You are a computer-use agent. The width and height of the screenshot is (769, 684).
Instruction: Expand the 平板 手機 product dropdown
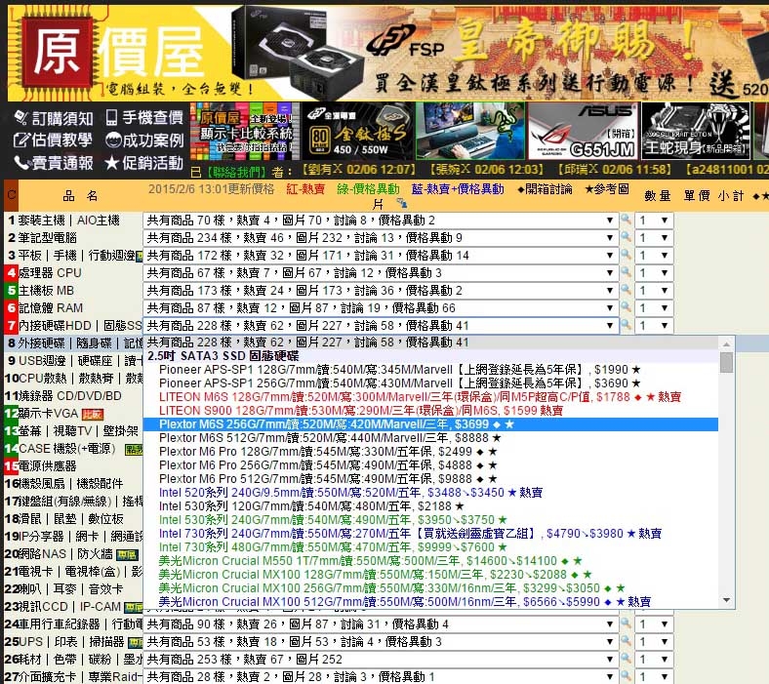[381, 256]
